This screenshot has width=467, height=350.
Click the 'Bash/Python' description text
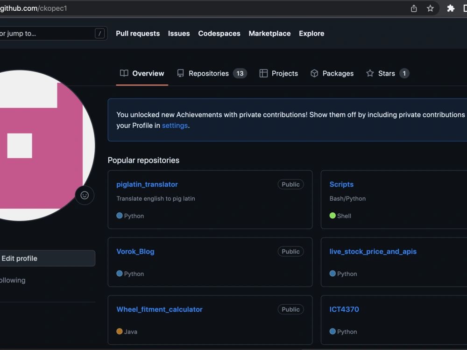coord(347,198)
